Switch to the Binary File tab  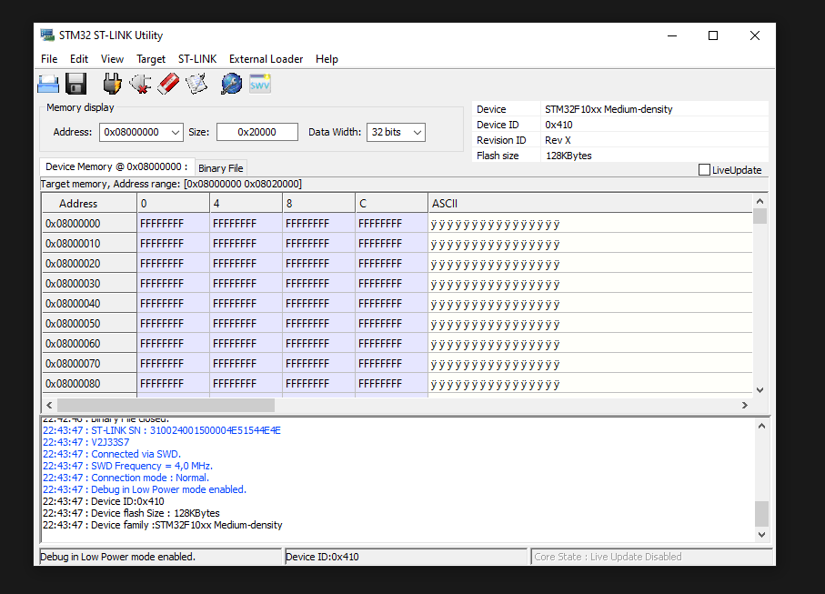(220, 167)
